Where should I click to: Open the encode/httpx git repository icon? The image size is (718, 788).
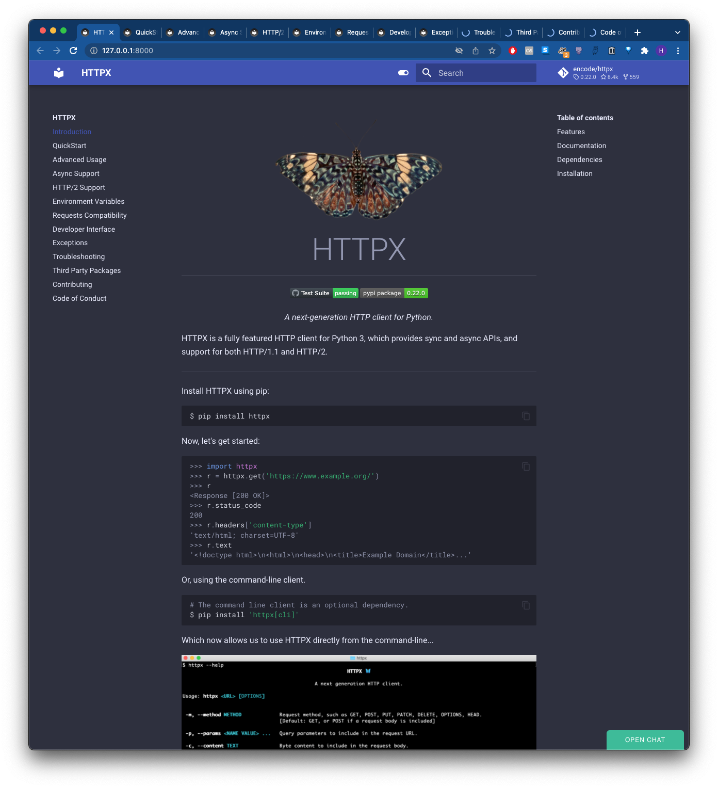pyautogui.click(x=563, y=73)
